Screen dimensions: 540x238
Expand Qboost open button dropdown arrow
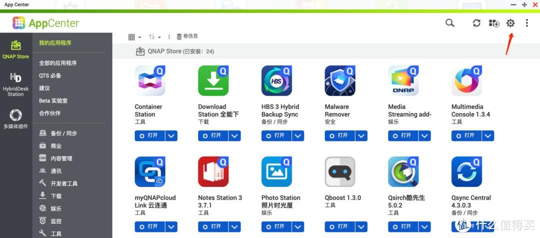point(361,227)
